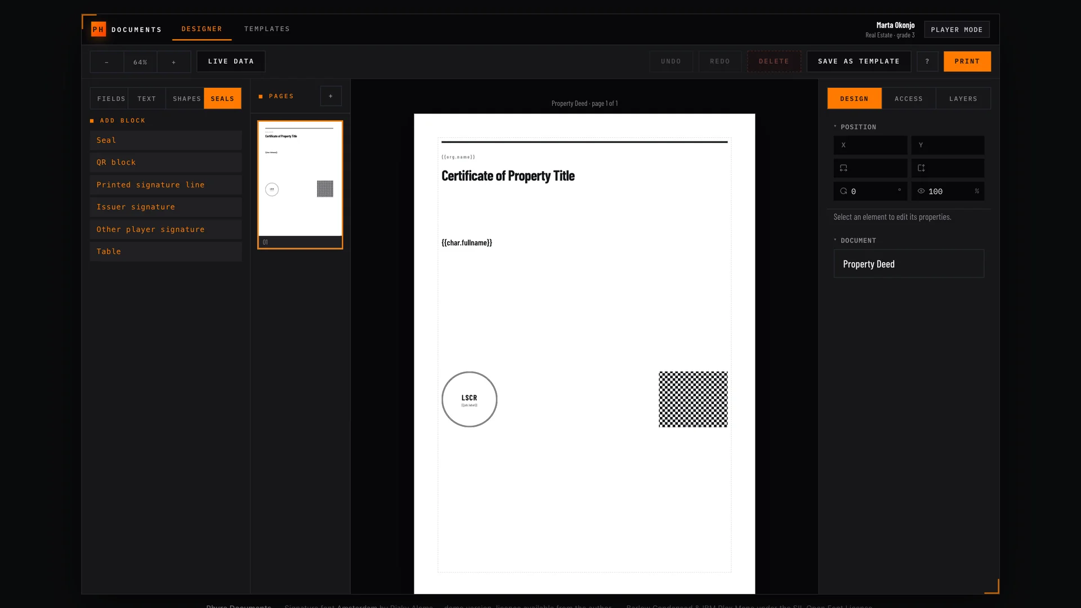Open the Designer navigation item
The image size is (1081, 608).
coord(202,29)
